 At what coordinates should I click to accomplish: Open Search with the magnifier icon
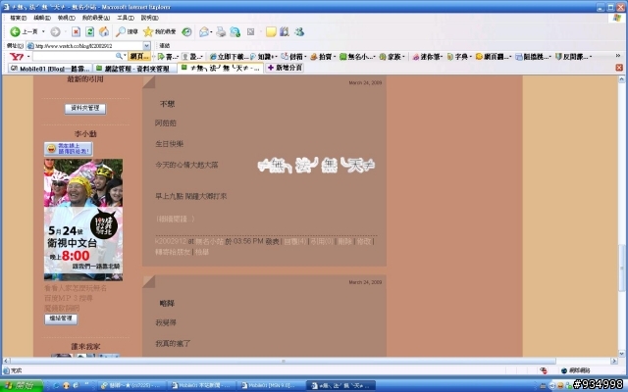(x=127, y=32)
